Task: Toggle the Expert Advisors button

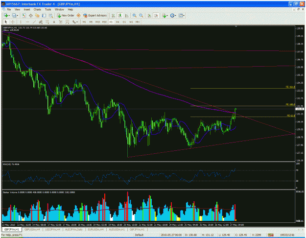Action: [x=95, y=16]
